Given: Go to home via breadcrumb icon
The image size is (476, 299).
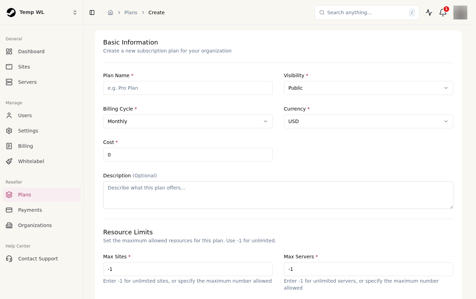Looking at the screenshot, I should point(110,13).
